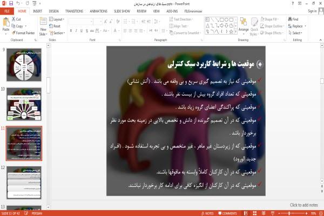This screenshot has height=216, width=324.
Task: Switch to the ANIMATIONS tab
Action: click(x=98, y=11)
